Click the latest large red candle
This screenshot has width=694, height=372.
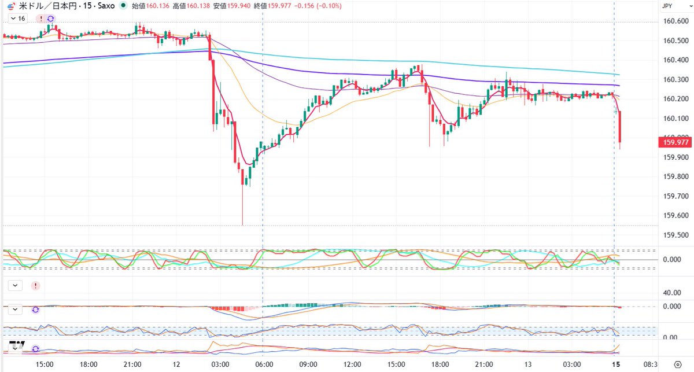pos(620,127)
